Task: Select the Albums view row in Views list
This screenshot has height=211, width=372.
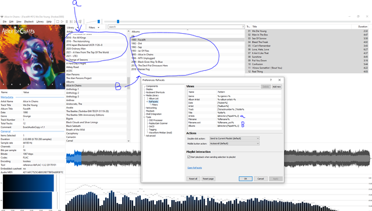Action: click(234, 126)
